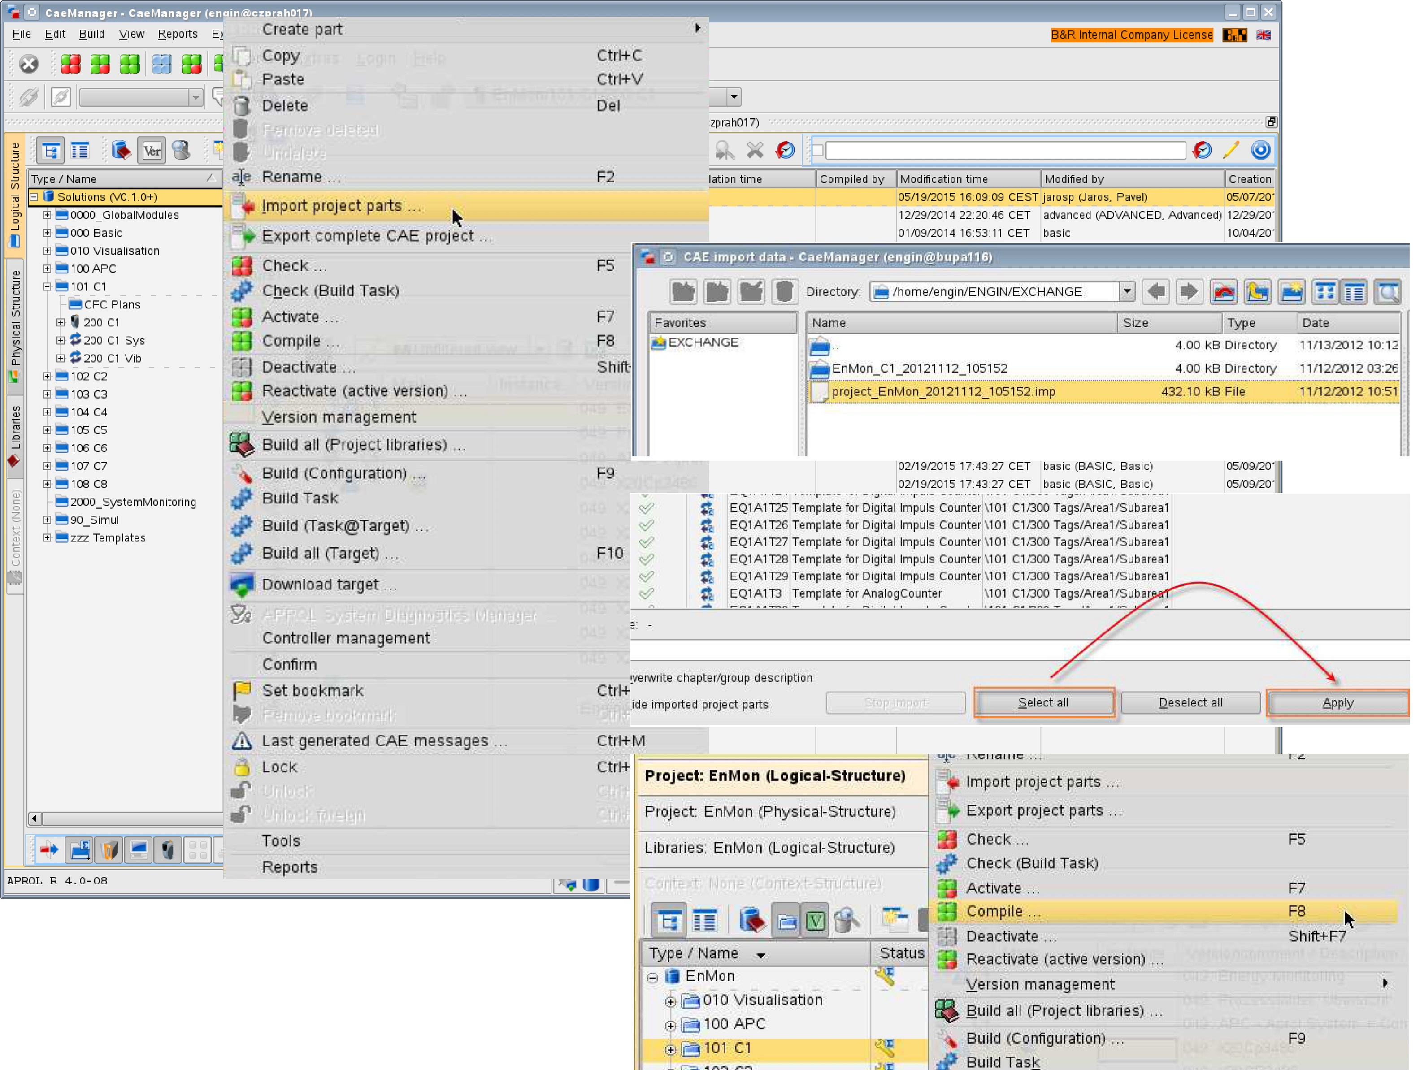Open Create part submenu
The image size is (1420, 1070).
[x=466, y=29]
